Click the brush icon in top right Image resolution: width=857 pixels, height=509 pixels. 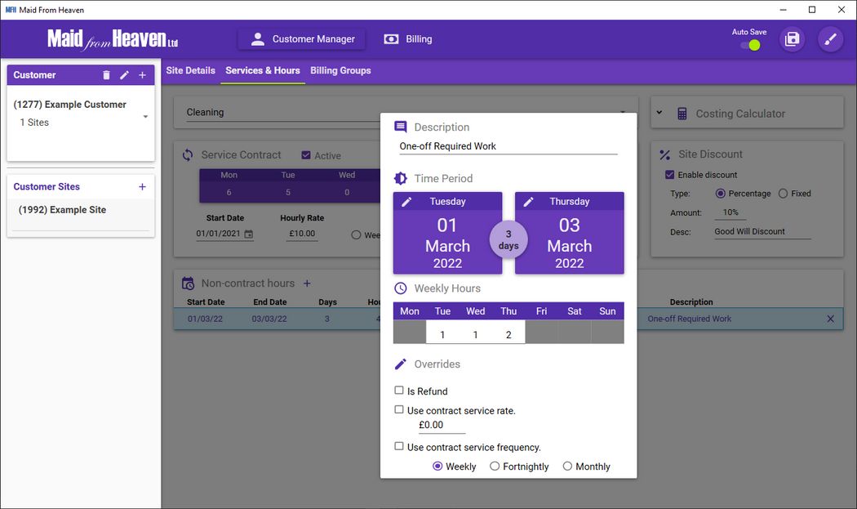(x=830, y=39)
